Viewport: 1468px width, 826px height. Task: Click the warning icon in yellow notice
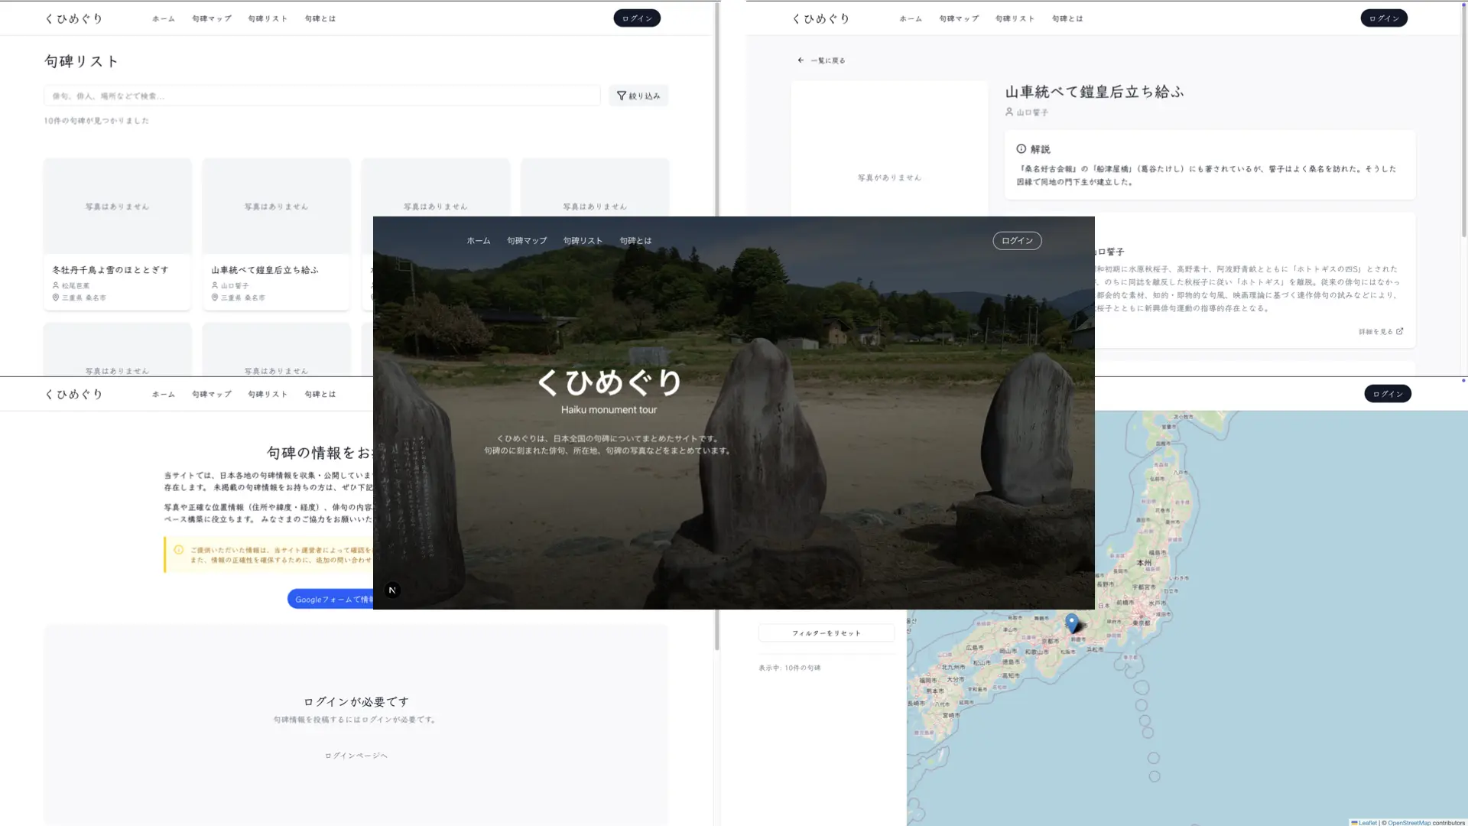pos(179,550)
